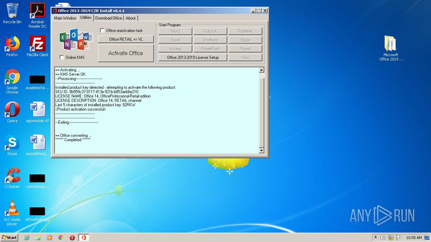Launch the CCleaner desktop shortcut
Screen dimensions: 431x242
12,178
